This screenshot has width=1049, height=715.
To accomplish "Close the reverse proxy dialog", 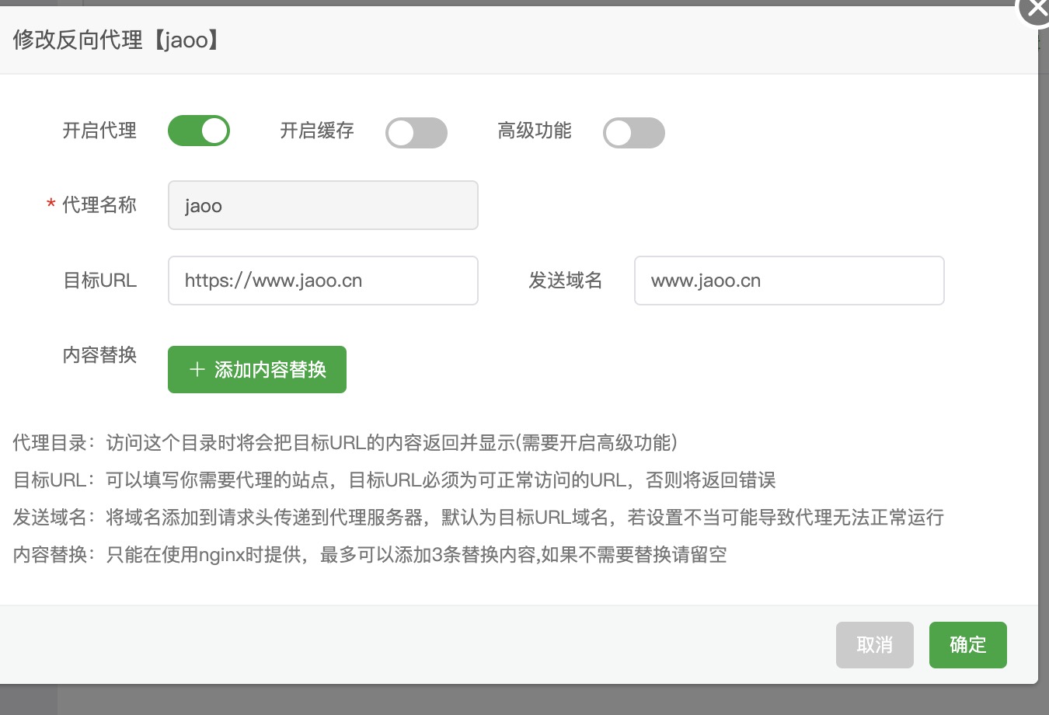I will click(1037, 9).
